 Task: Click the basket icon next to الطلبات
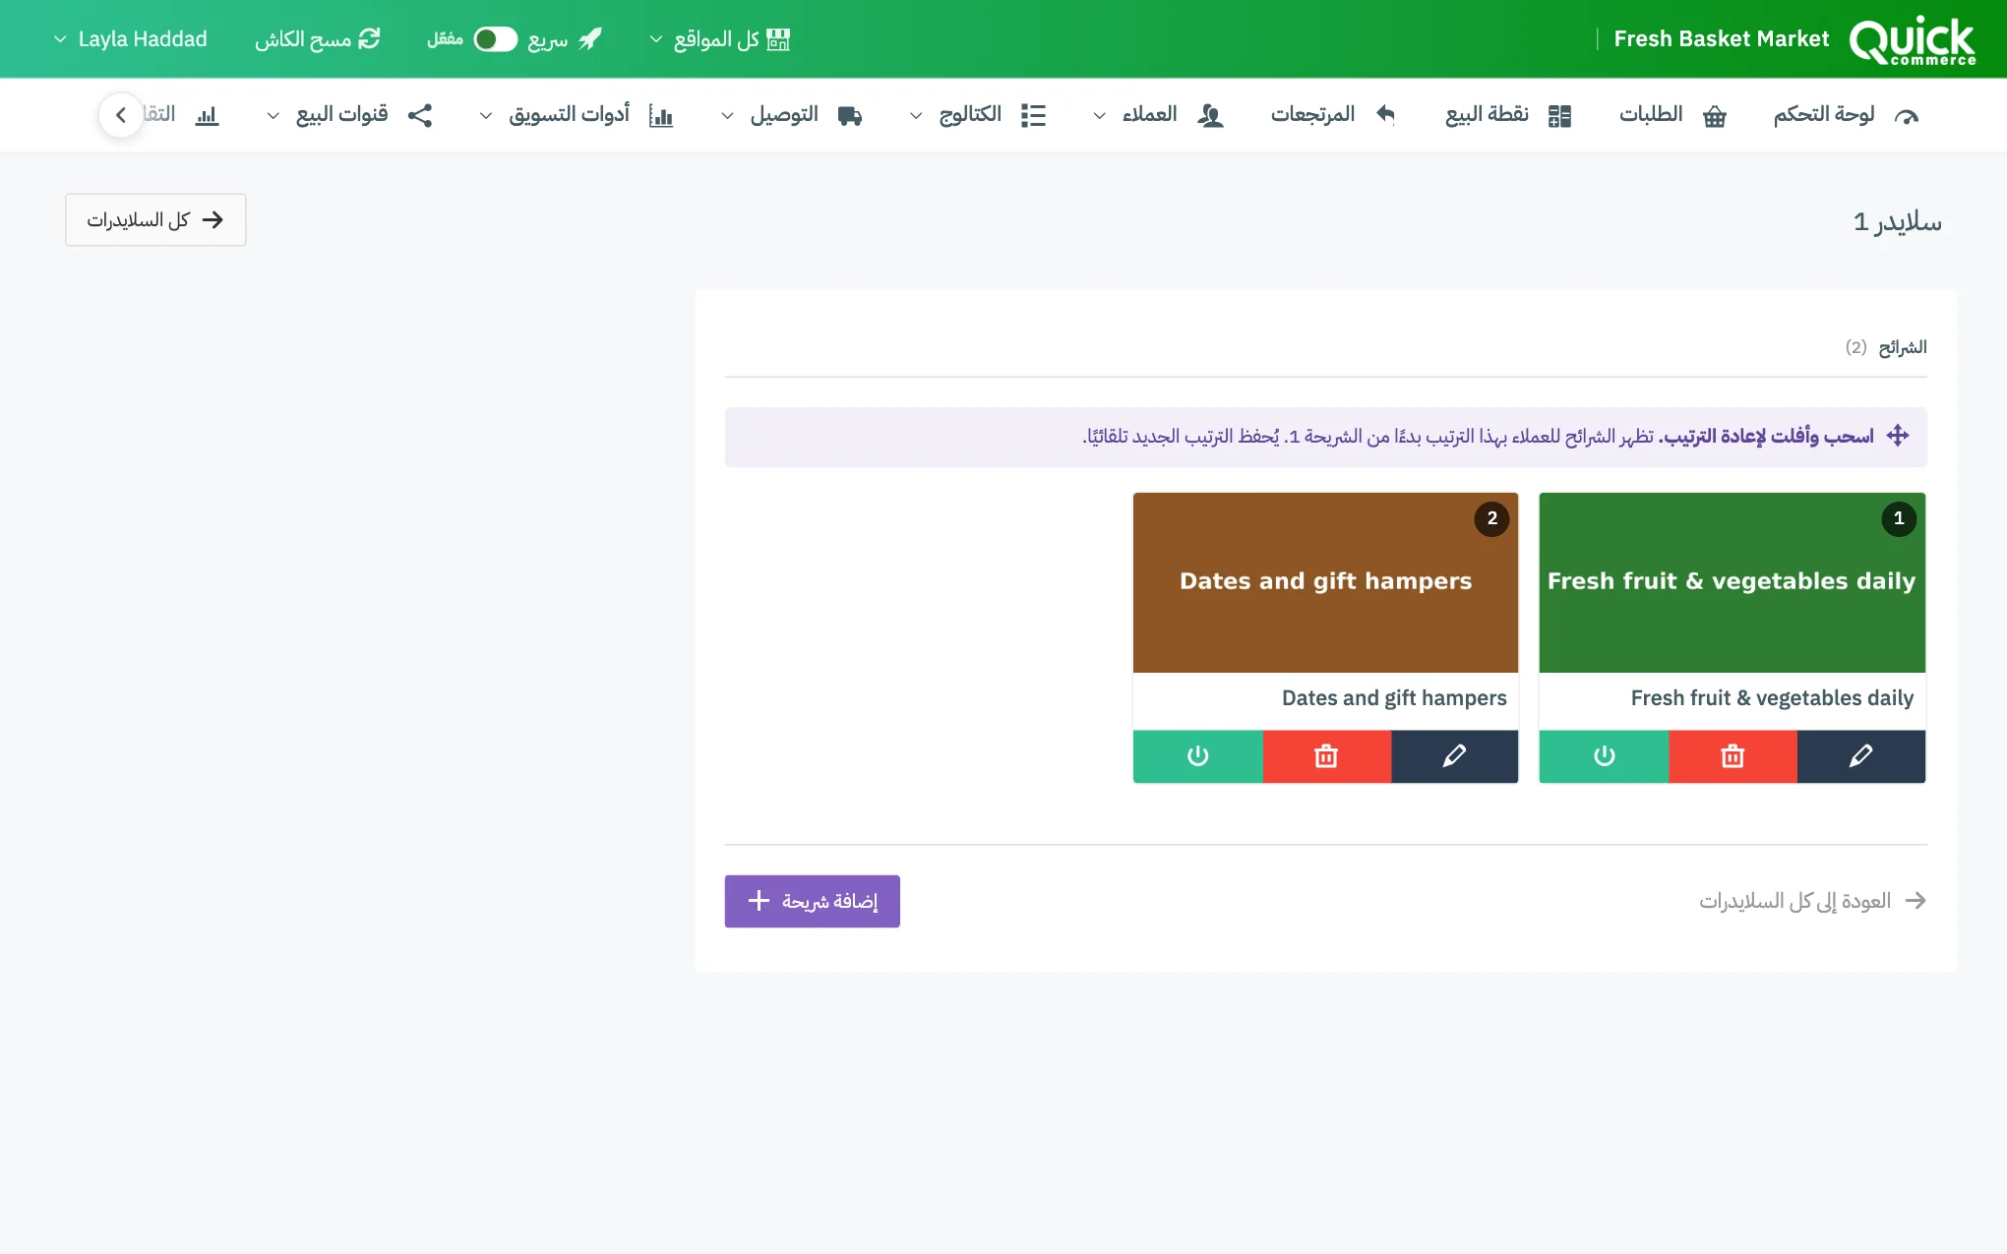1715,116
